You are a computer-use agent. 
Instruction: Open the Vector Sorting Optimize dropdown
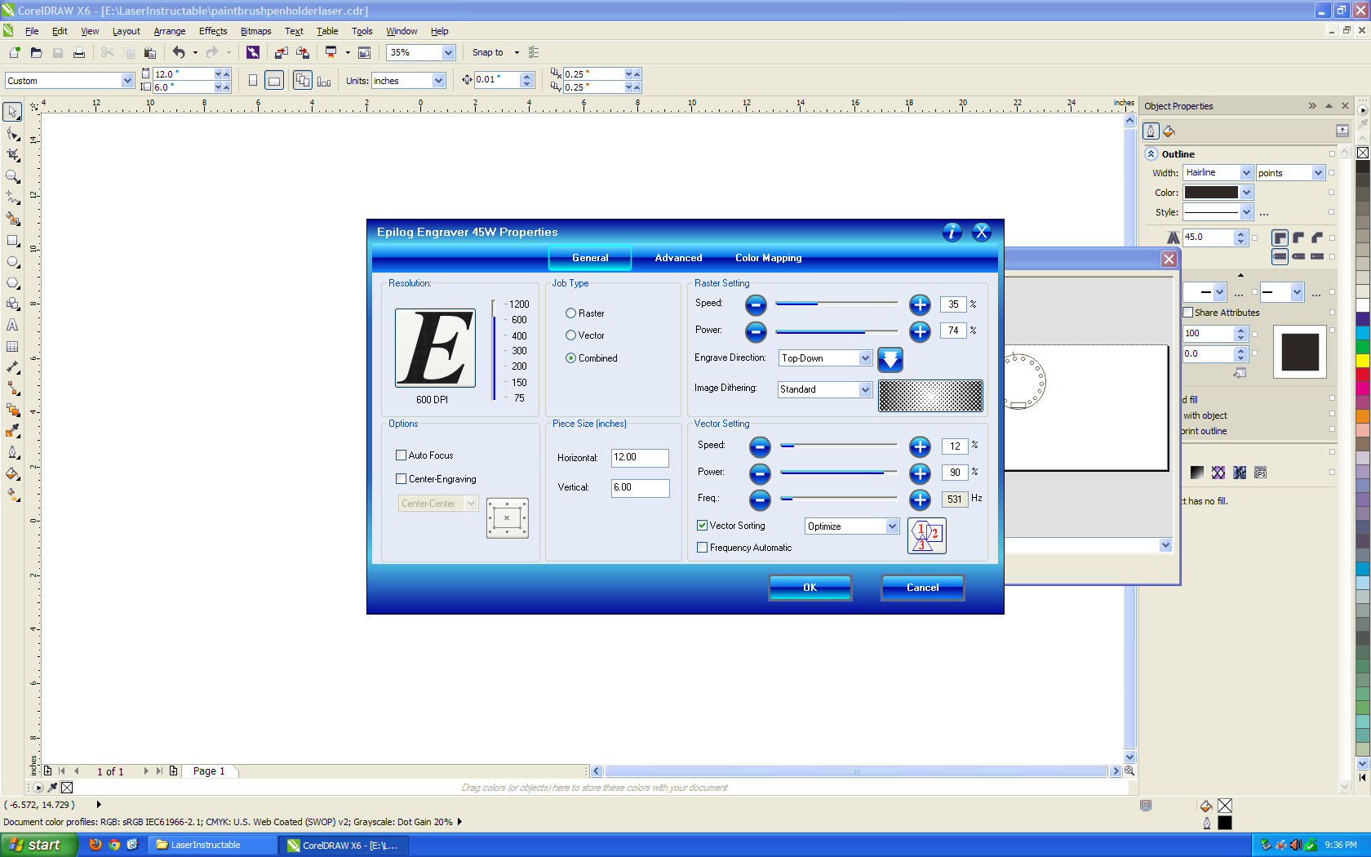pyautogui.click(x=892, y=526)
